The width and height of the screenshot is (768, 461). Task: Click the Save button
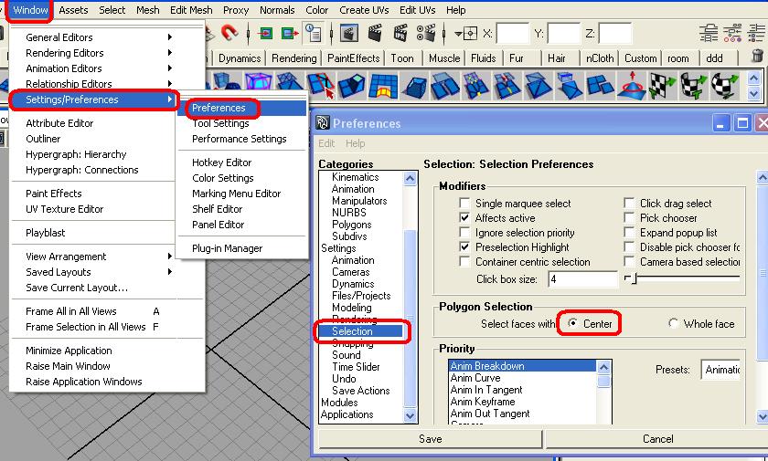pos(430,439)
